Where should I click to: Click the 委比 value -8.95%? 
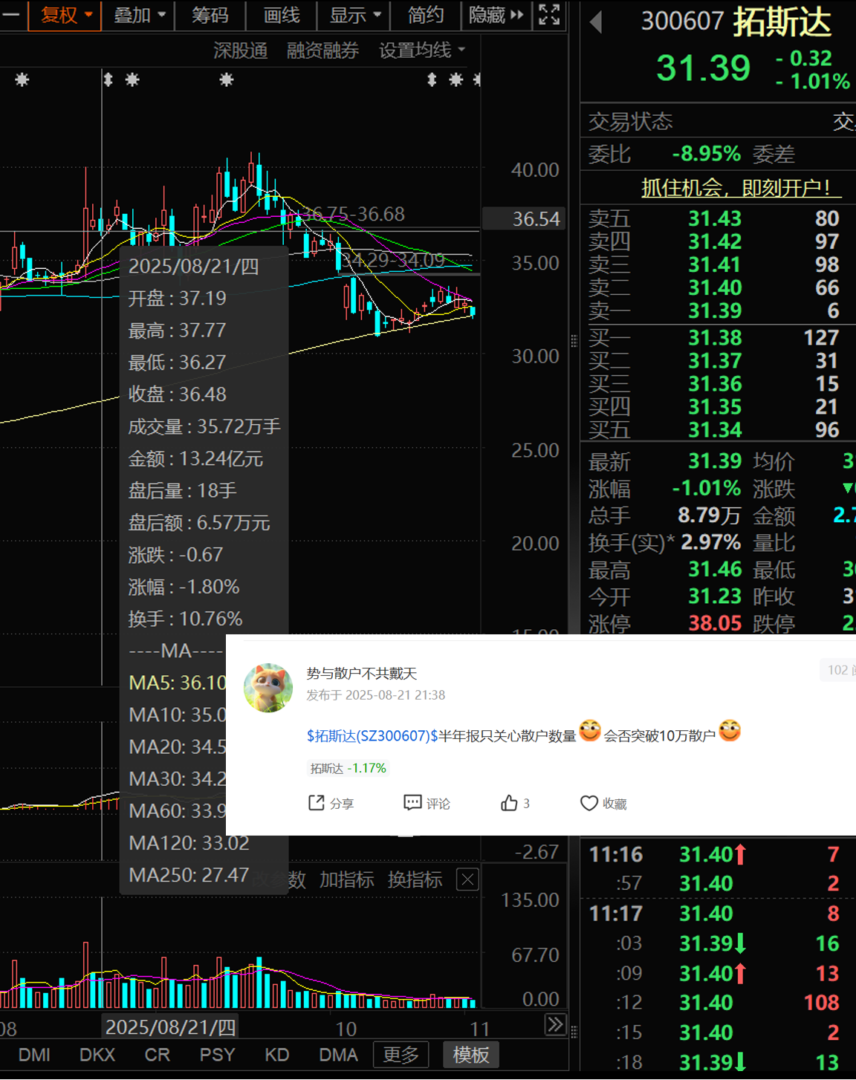click(706, 154)
